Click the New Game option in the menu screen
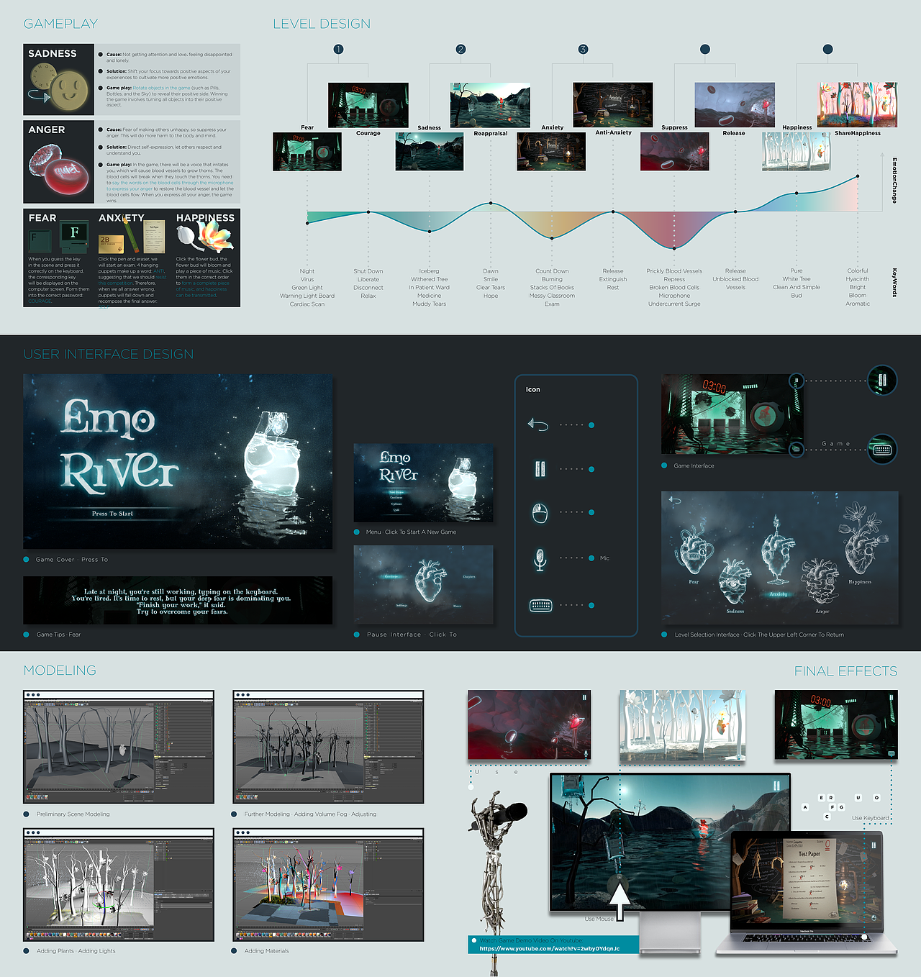921x977 pixels. [396, 492]
